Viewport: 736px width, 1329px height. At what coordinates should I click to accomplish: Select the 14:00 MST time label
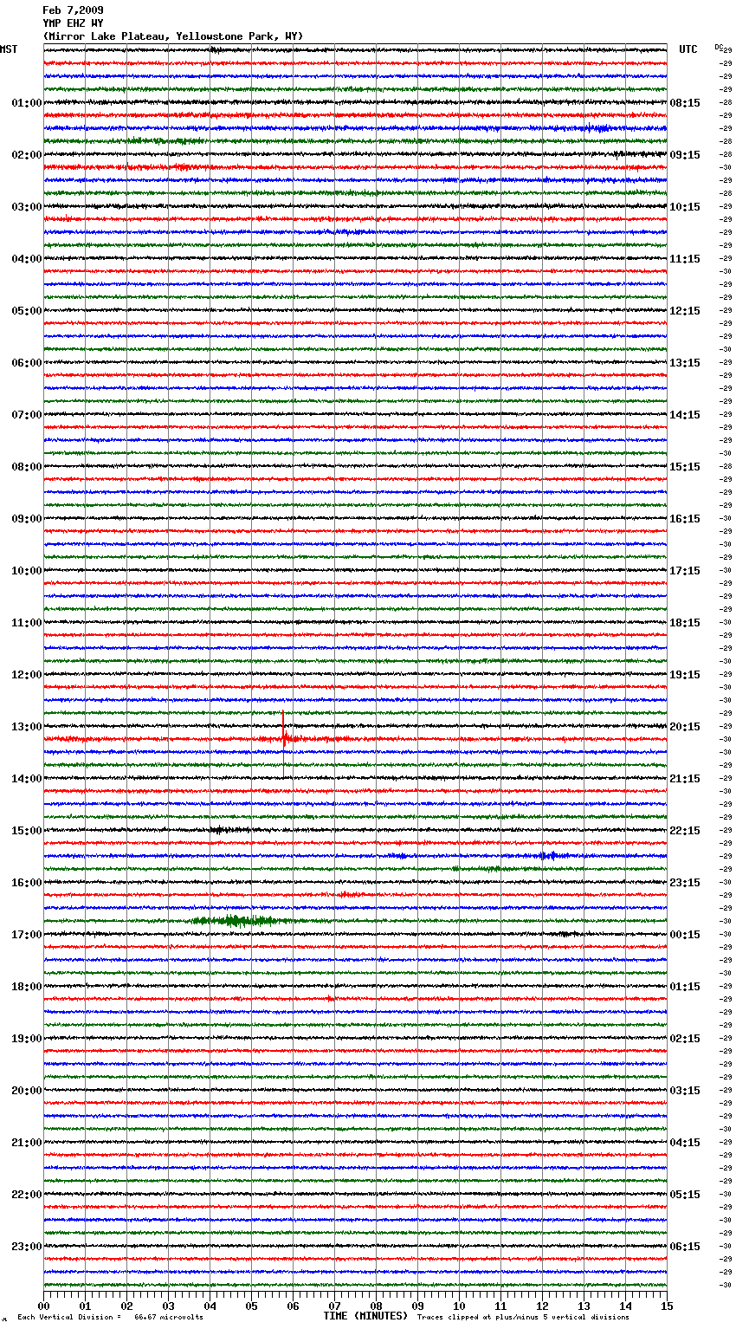tap(27, 779)
